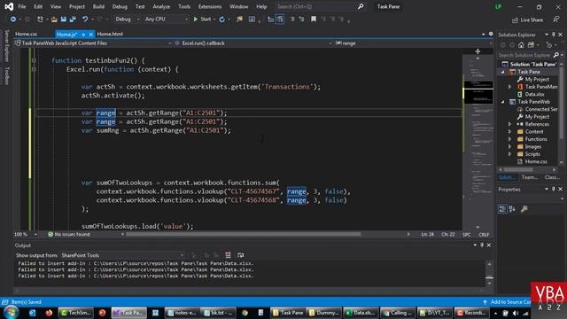The width and height of the screenshot is (567, 319).
Task: Click the Home icon in Solution Explorer
Action: (521, 45)
